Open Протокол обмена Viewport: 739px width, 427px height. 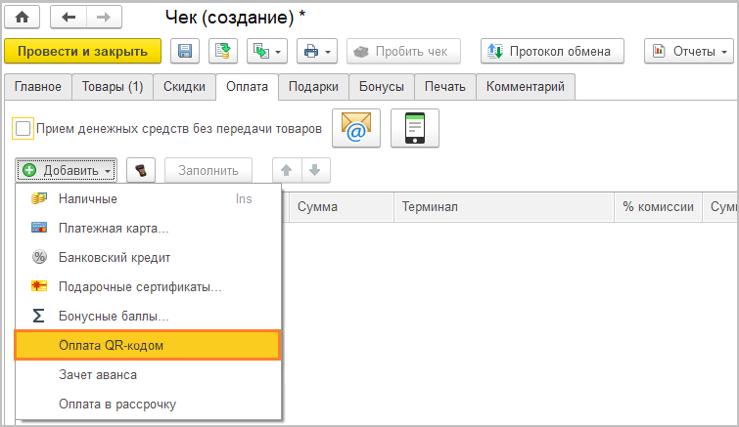tap(552, 51)
